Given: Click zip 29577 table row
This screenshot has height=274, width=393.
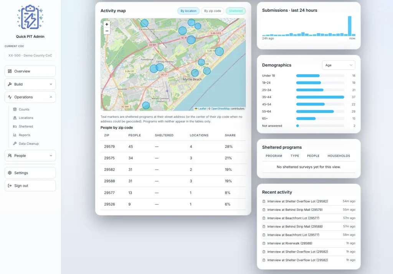Looking at the screenshot, I should coord(173,193).
